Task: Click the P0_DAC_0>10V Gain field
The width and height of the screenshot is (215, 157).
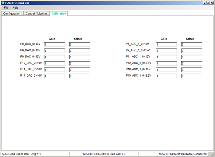Action: pos(54,44)
